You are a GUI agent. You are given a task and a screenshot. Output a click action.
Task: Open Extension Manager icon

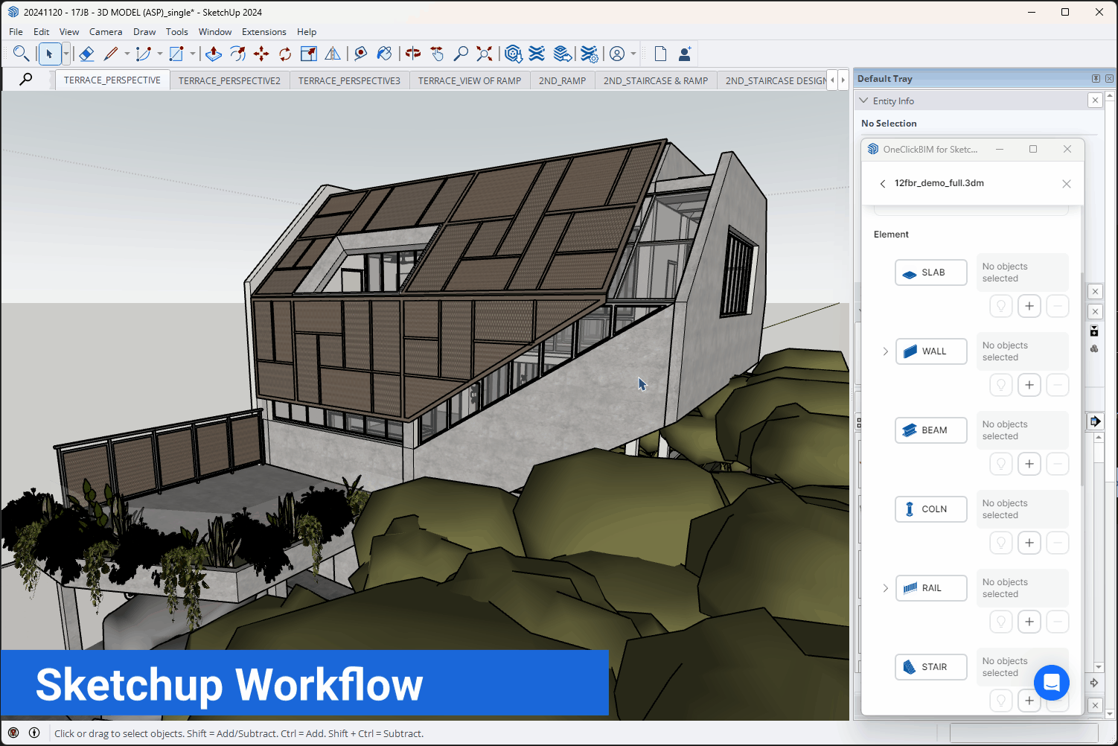coord(589,54)
